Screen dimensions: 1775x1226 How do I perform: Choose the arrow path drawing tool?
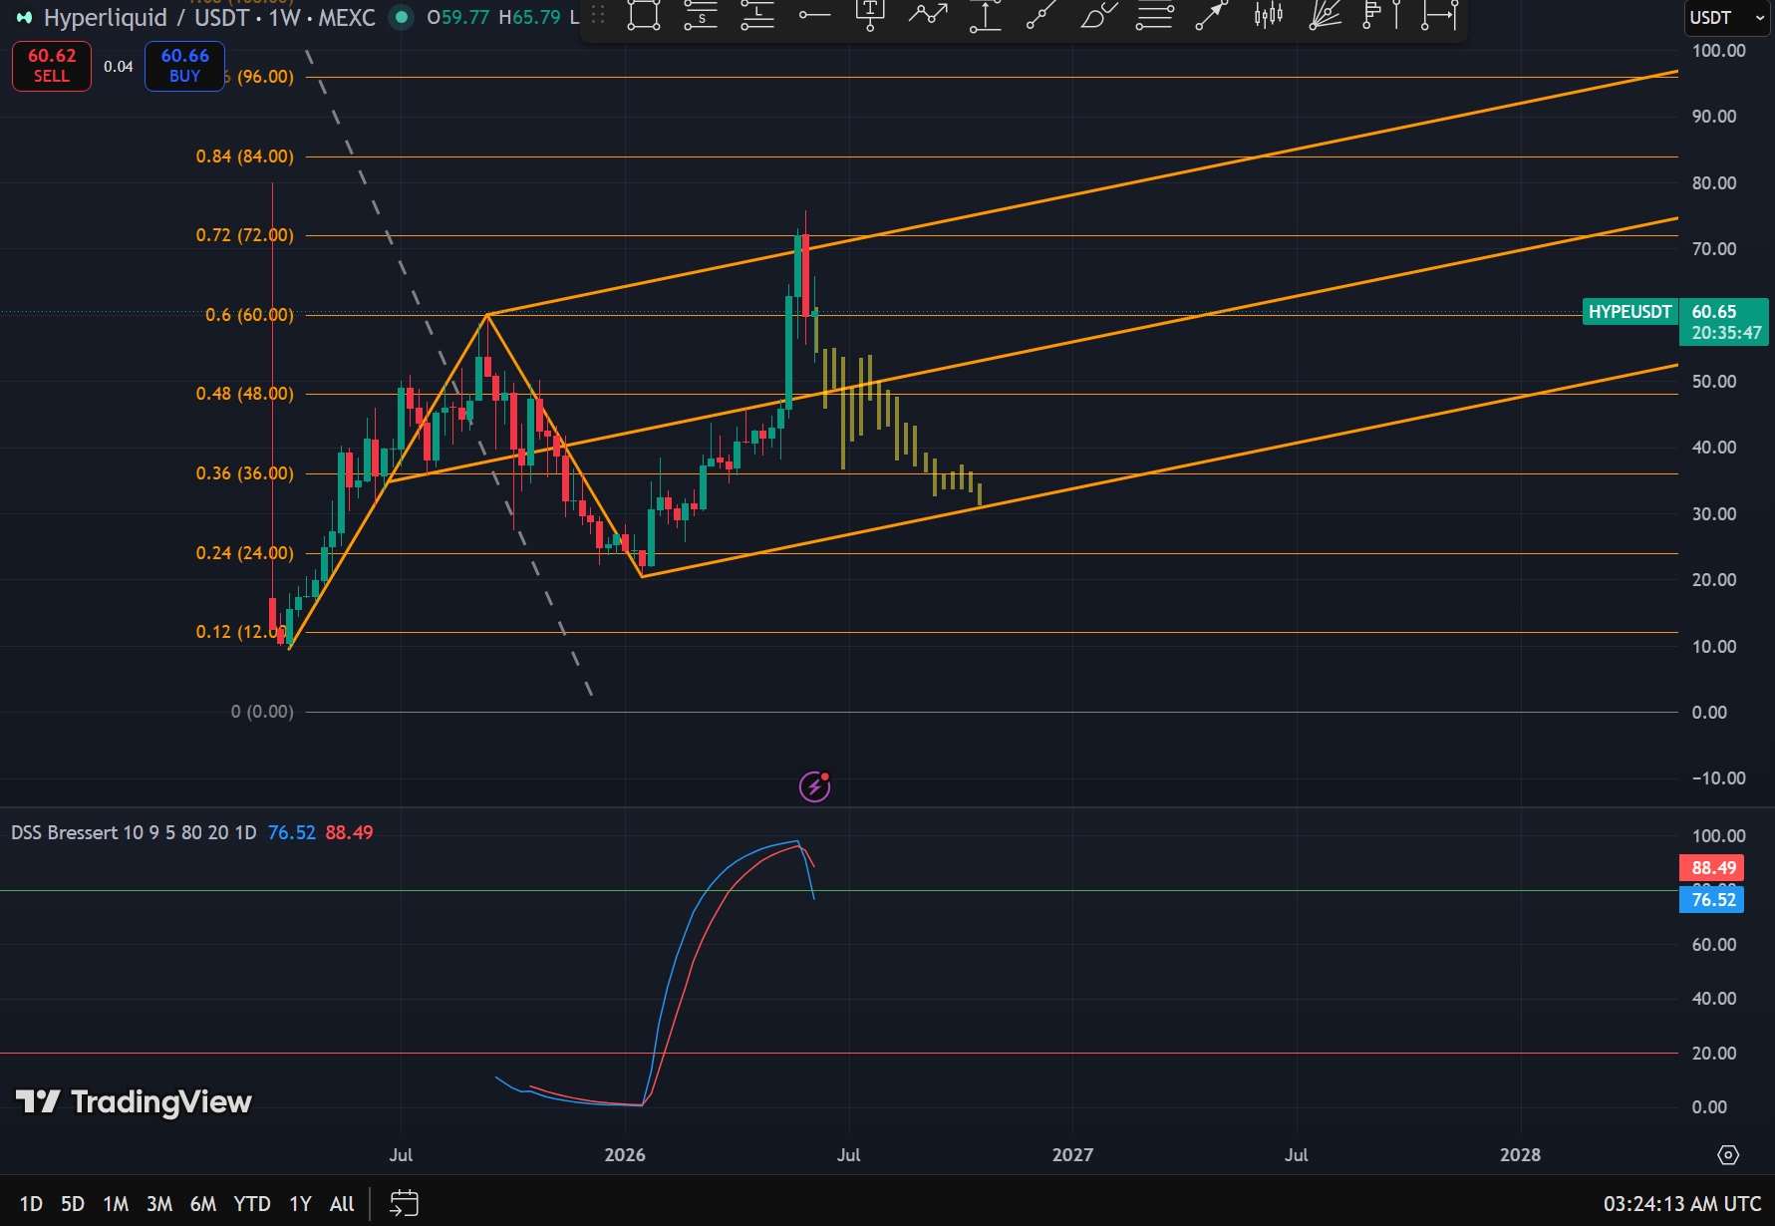928,16
